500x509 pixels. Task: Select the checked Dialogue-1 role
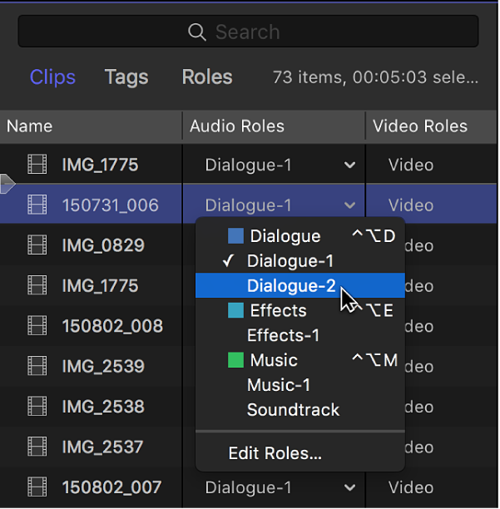tap(290, 261)
